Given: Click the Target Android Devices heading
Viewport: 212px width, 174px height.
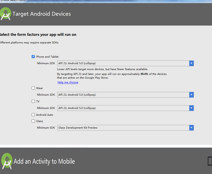Looking at the screenshot, I should [42, 14].
